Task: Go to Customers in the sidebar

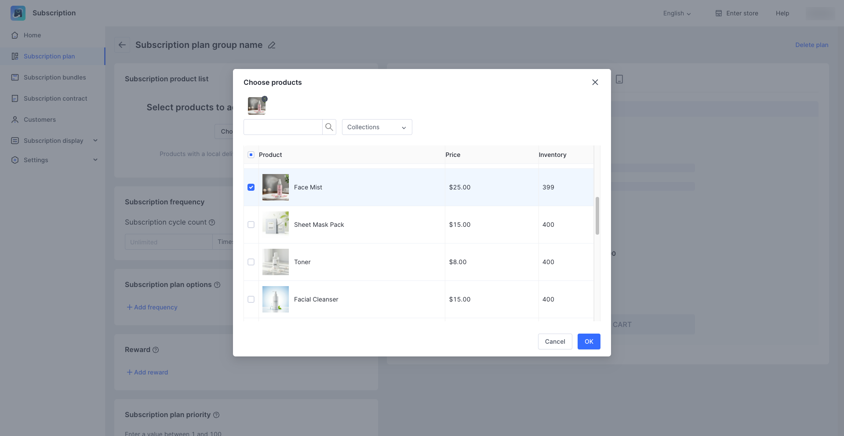Action: click(x=40, y=120)
